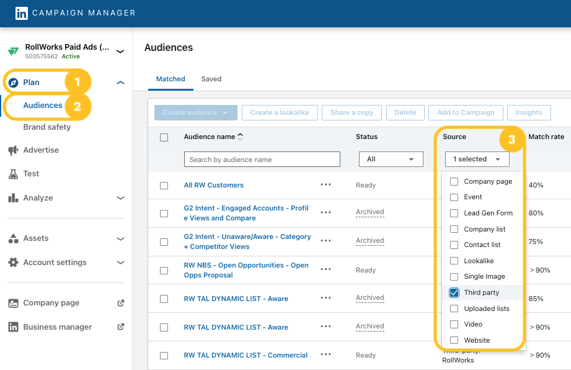The image size is (571, 370).
Task: Select the header checkbox to select all audiences
Action: [x=164, y=137]
